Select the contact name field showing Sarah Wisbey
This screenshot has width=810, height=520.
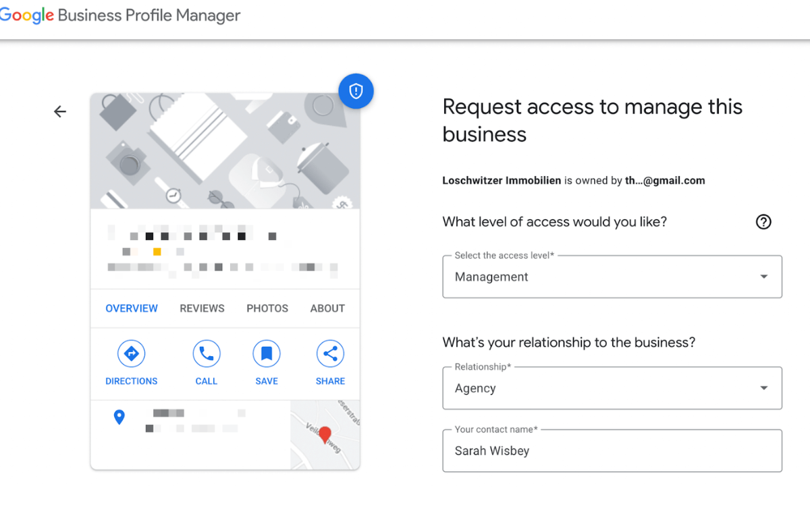tap(612, 451)
